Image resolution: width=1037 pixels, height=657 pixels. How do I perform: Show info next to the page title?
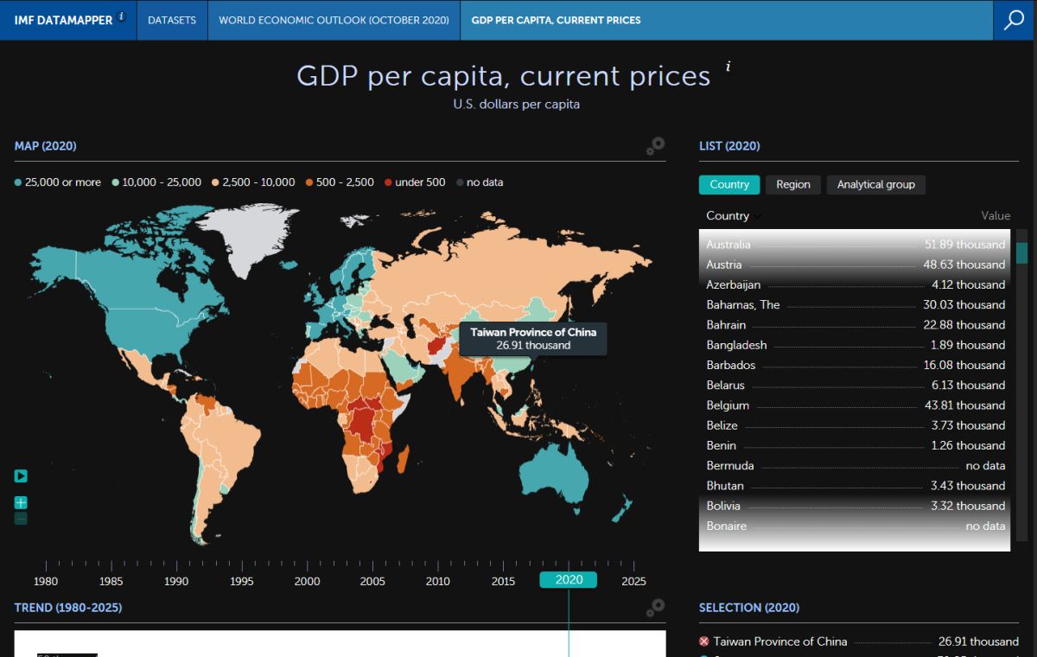728,67
